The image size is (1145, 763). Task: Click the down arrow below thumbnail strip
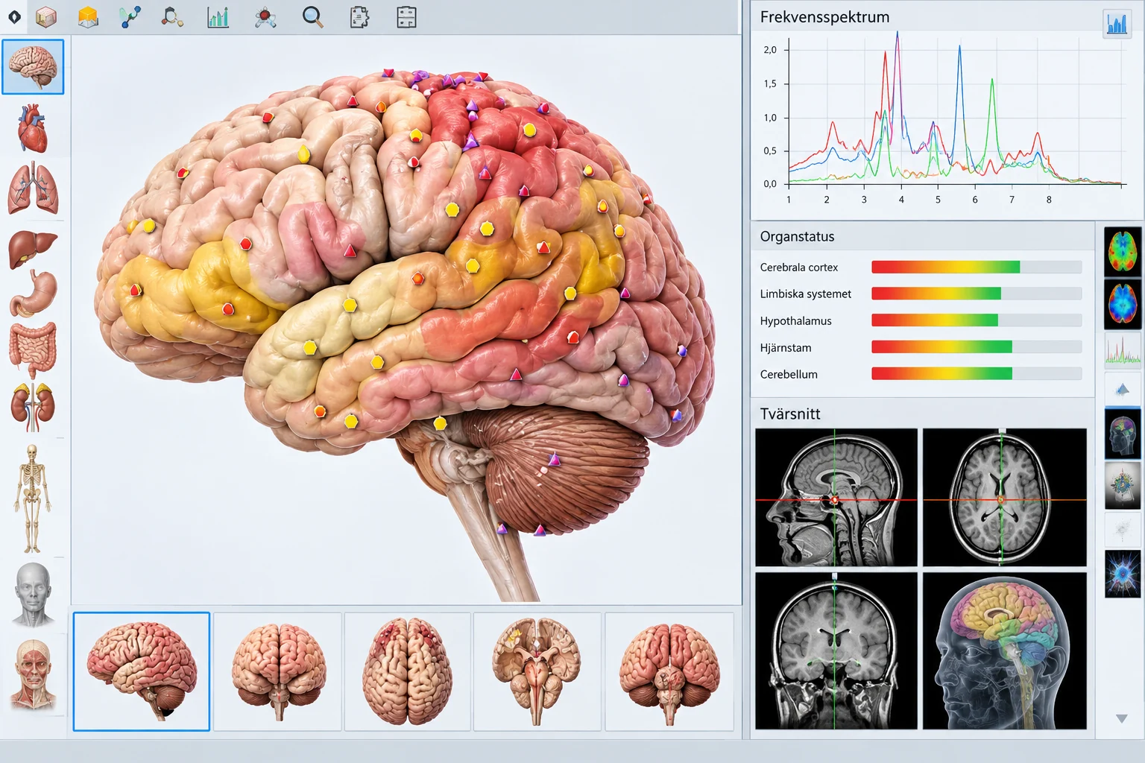(x=1121, y=718)
